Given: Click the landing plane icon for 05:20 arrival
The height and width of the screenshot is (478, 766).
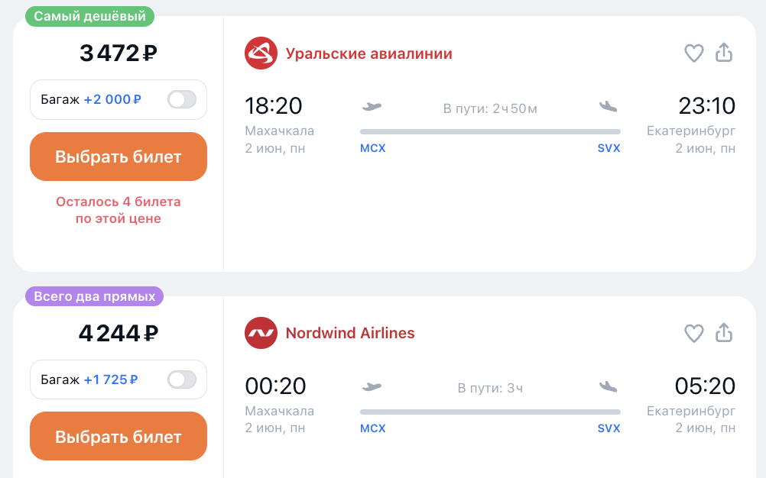Looking at the screenshot, I should [x=609, y=387].
